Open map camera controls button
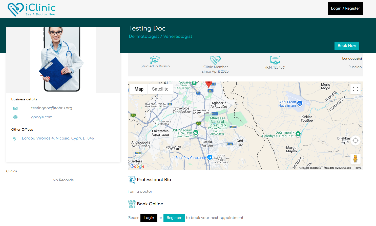 pyautogui.click(x=355, y=140)
